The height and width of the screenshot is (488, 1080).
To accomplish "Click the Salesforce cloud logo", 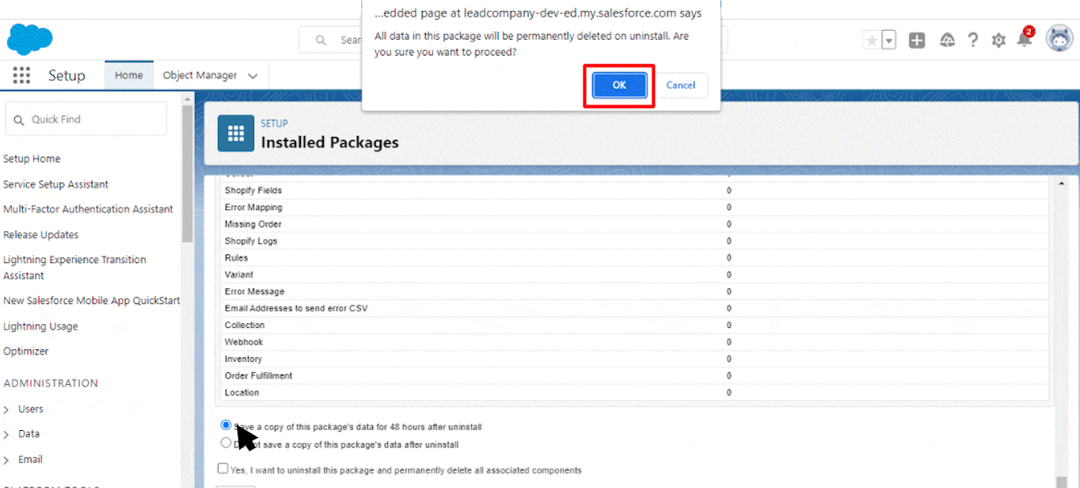I will tap(30, 40).
